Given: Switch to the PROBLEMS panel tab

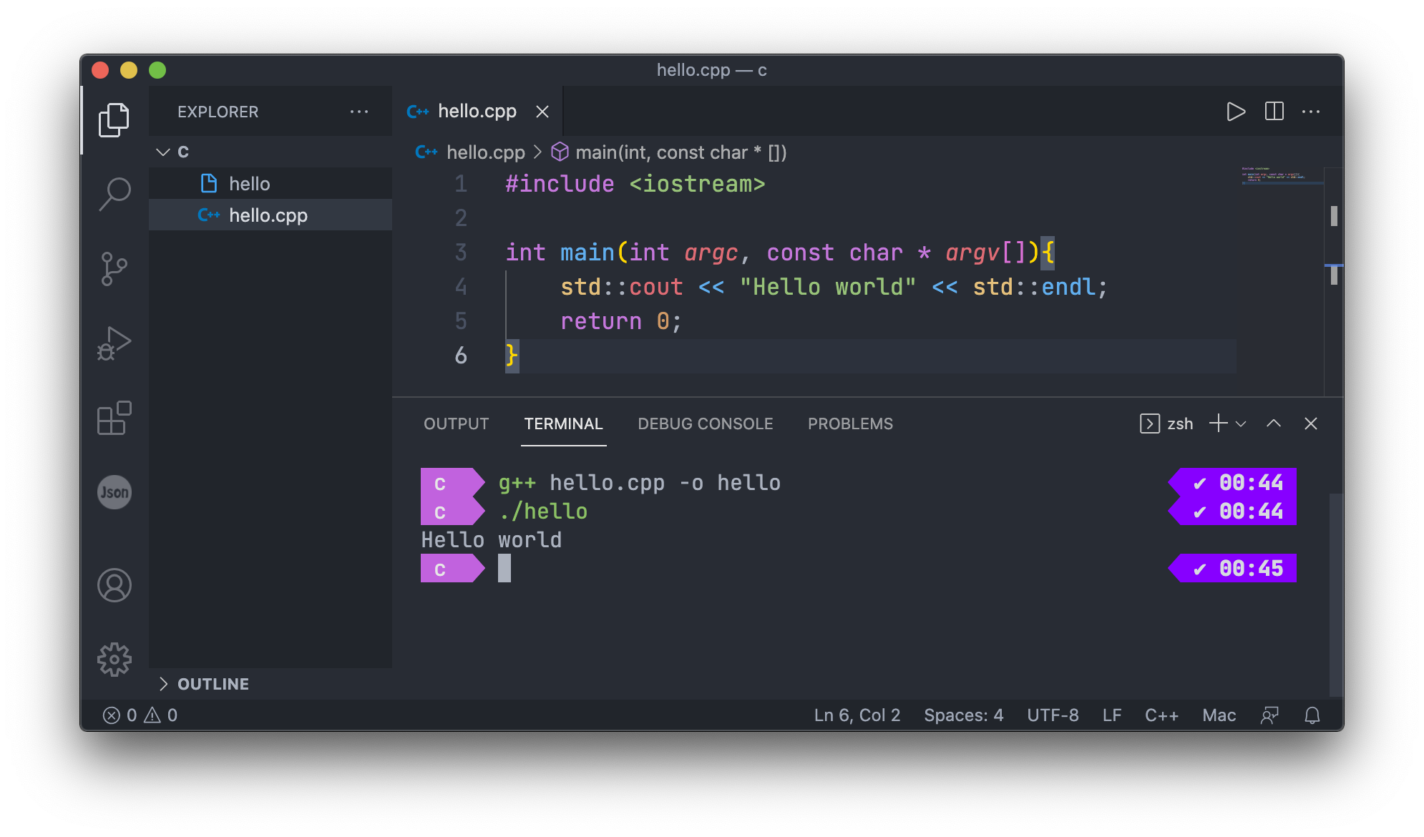Looking at the screenshot, I should [850, 424].
